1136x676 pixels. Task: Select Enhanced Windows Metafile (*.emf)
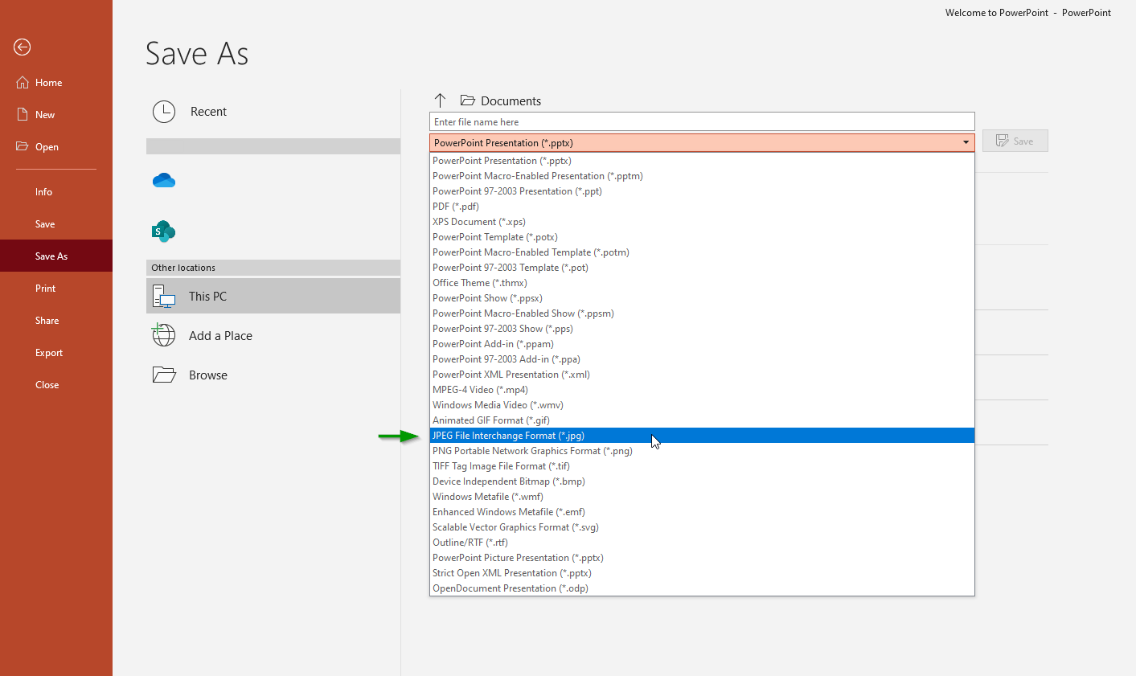(702, 512)
